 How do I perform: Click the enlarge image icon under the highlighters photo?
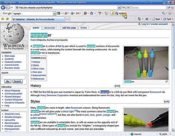click(x=167, y=81)
